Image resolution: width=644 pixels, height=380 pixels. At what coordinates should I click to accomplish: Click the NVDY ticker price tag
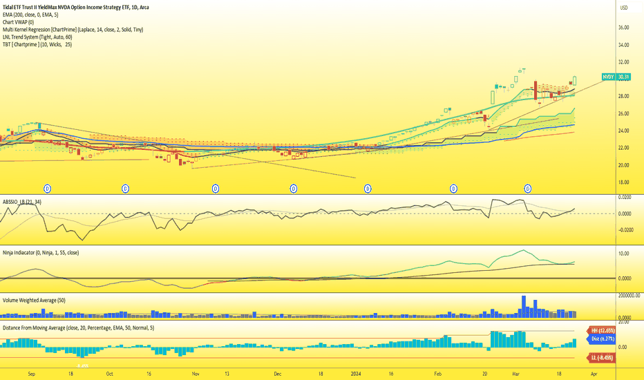point(608,77)
